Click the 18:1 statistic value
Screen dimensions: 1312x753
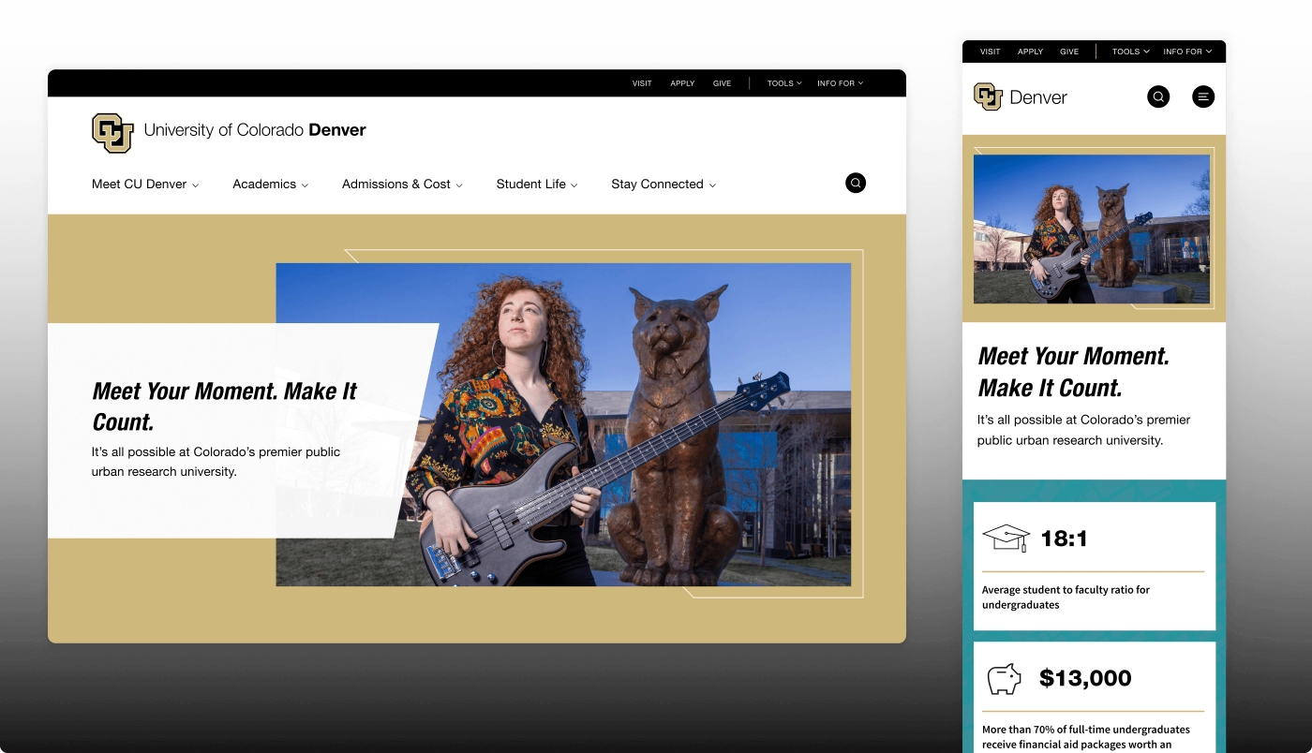pos(1065,539)
